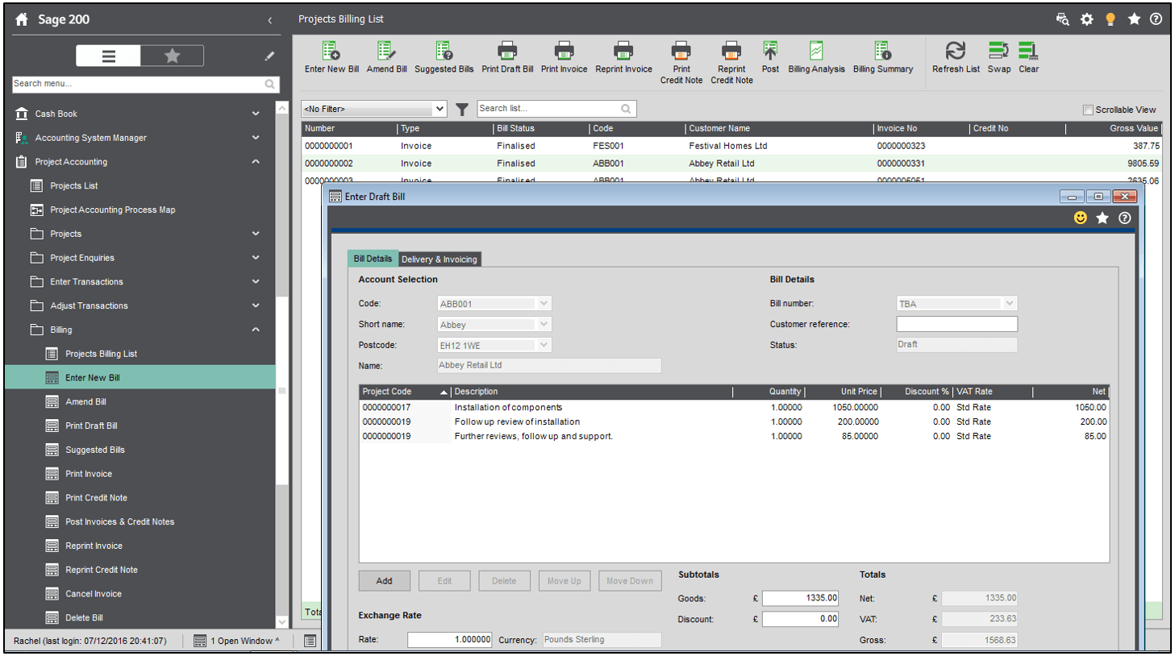The width and height of the screenshot is (1175, 656).
Task: Click the edit pencil icon in sidebar
Action: click(x=269, y=56)
